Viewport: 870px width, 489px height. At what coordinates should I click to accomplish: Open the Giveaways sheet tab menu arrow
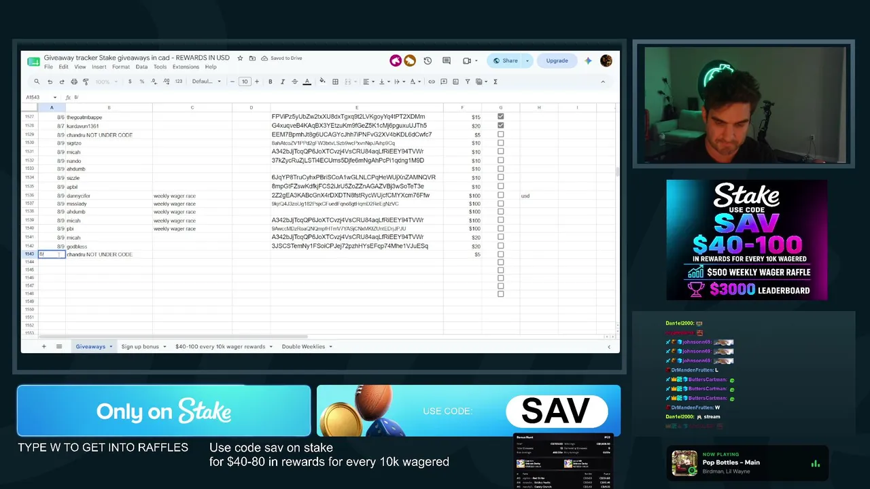(x=111, y=347)
